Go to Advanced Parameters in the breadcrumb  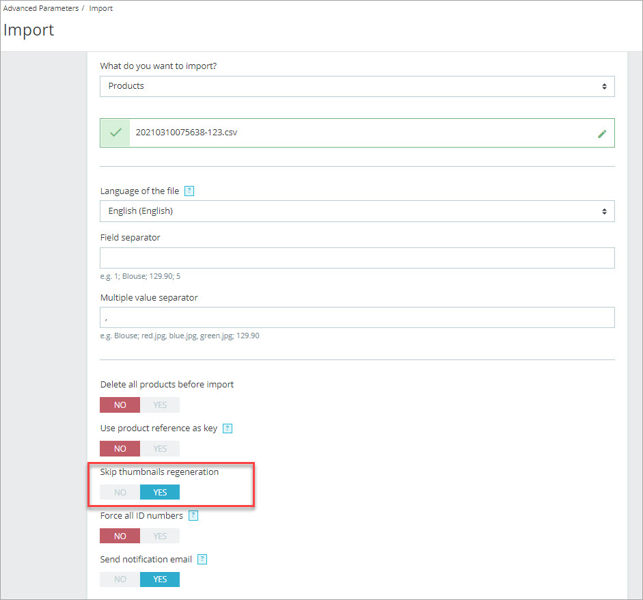(40, 9)
